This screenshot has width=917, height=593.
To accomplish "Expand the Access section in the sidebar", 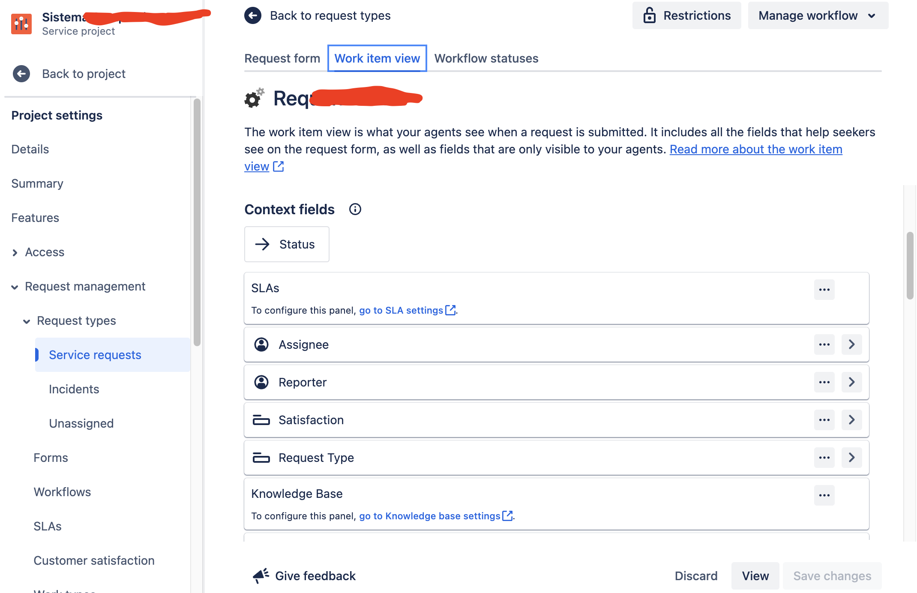I will (x=15, y=252).
